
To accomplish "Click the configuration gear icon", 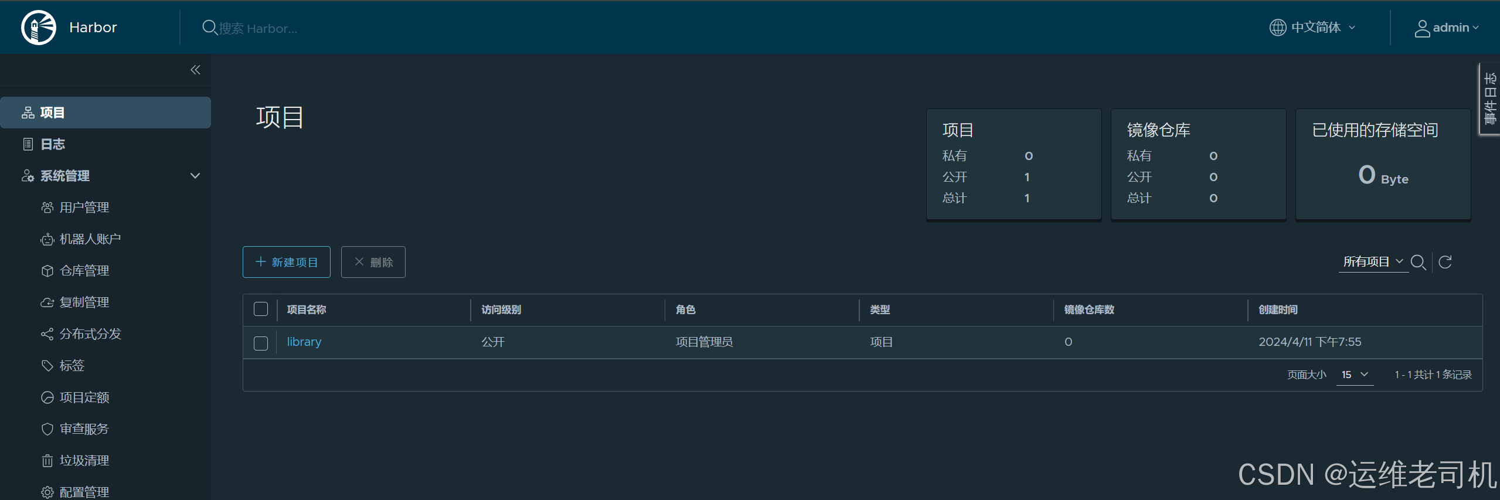I will click(x=47, y=492).
